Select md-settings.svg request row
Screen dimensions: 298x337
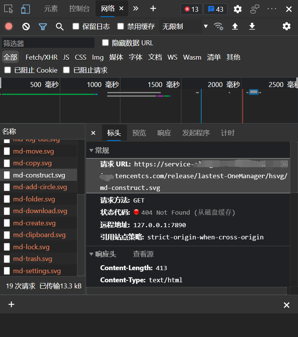point(39,271)
